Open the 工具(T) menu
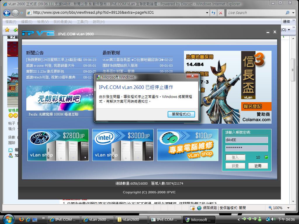 click(82, 22)
